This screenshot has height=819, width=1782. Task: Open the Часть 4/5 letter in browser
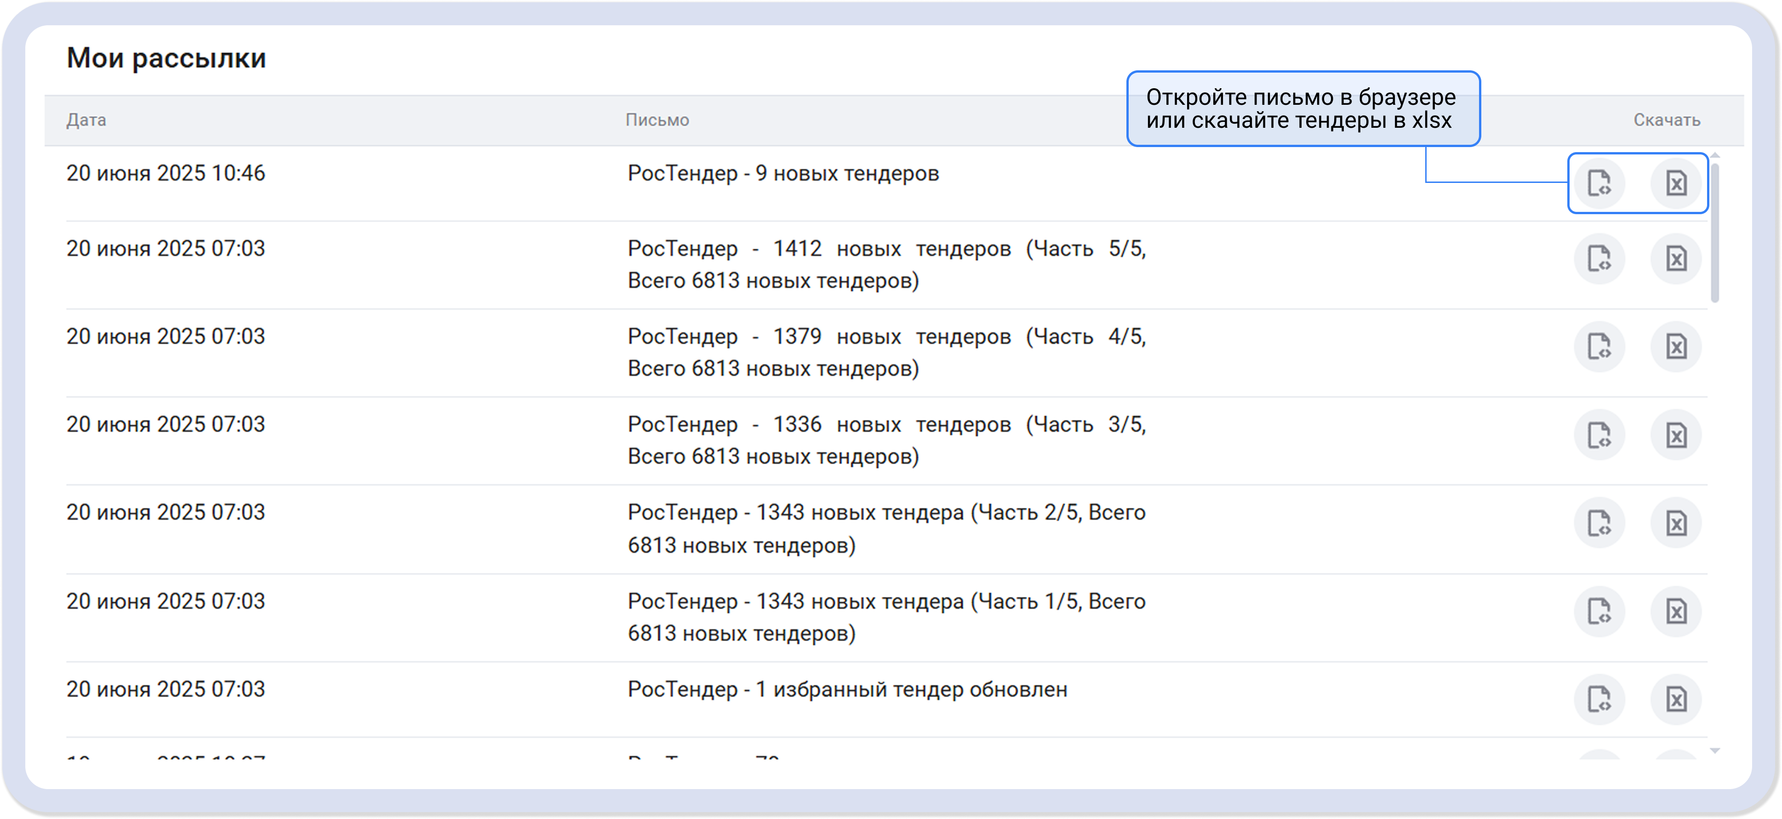coord(1599,347)
